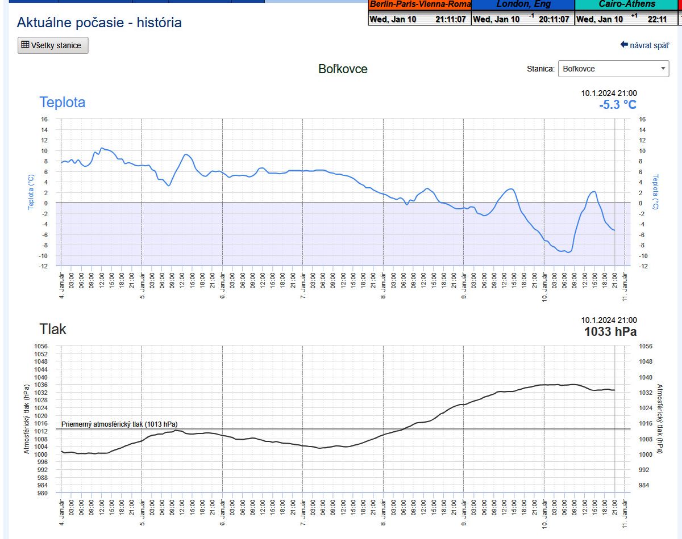Click the Teplota chart heading
The image size is (682, 539).
63,103
